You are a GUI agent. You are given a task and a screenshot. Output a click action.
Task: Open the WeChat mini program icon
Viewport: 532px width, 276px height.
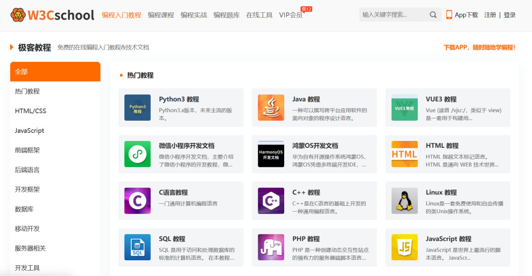[137, 154]
